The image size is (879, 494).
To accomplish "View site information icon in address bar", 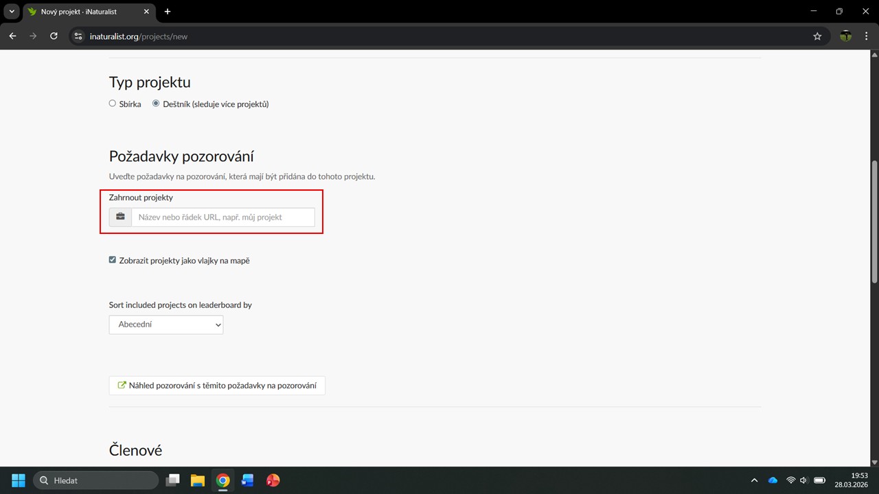I will (x=78, y=36).
